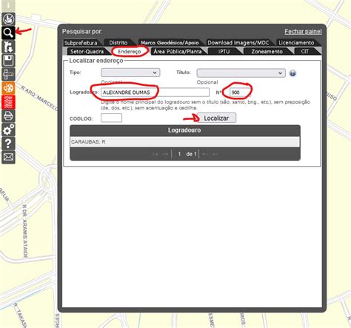
Task: Click the blue help icon beside Título
Action: point(292,73)
